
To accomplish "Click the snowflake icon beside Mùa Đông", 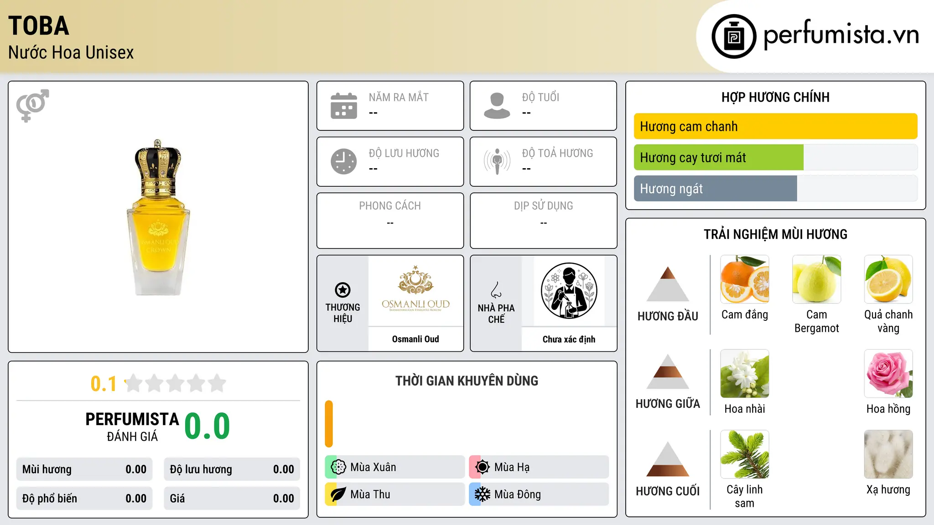I will click(x=482, y=494).
